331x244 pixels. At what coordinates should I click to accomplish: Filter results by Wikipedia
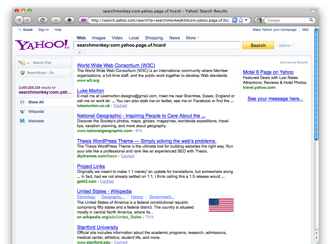pos(36,112)
